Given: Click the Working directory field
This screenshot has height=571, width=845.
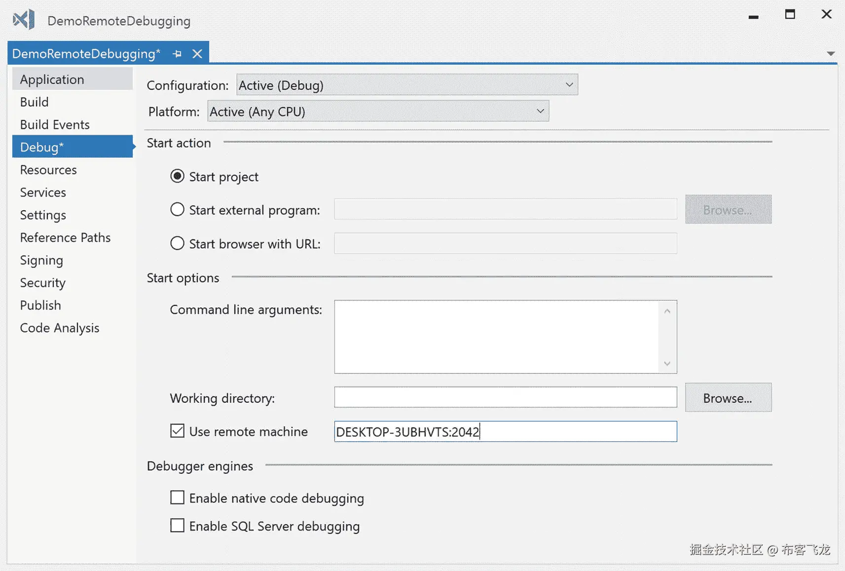Looking at the screenshot, I should (506, 397).
